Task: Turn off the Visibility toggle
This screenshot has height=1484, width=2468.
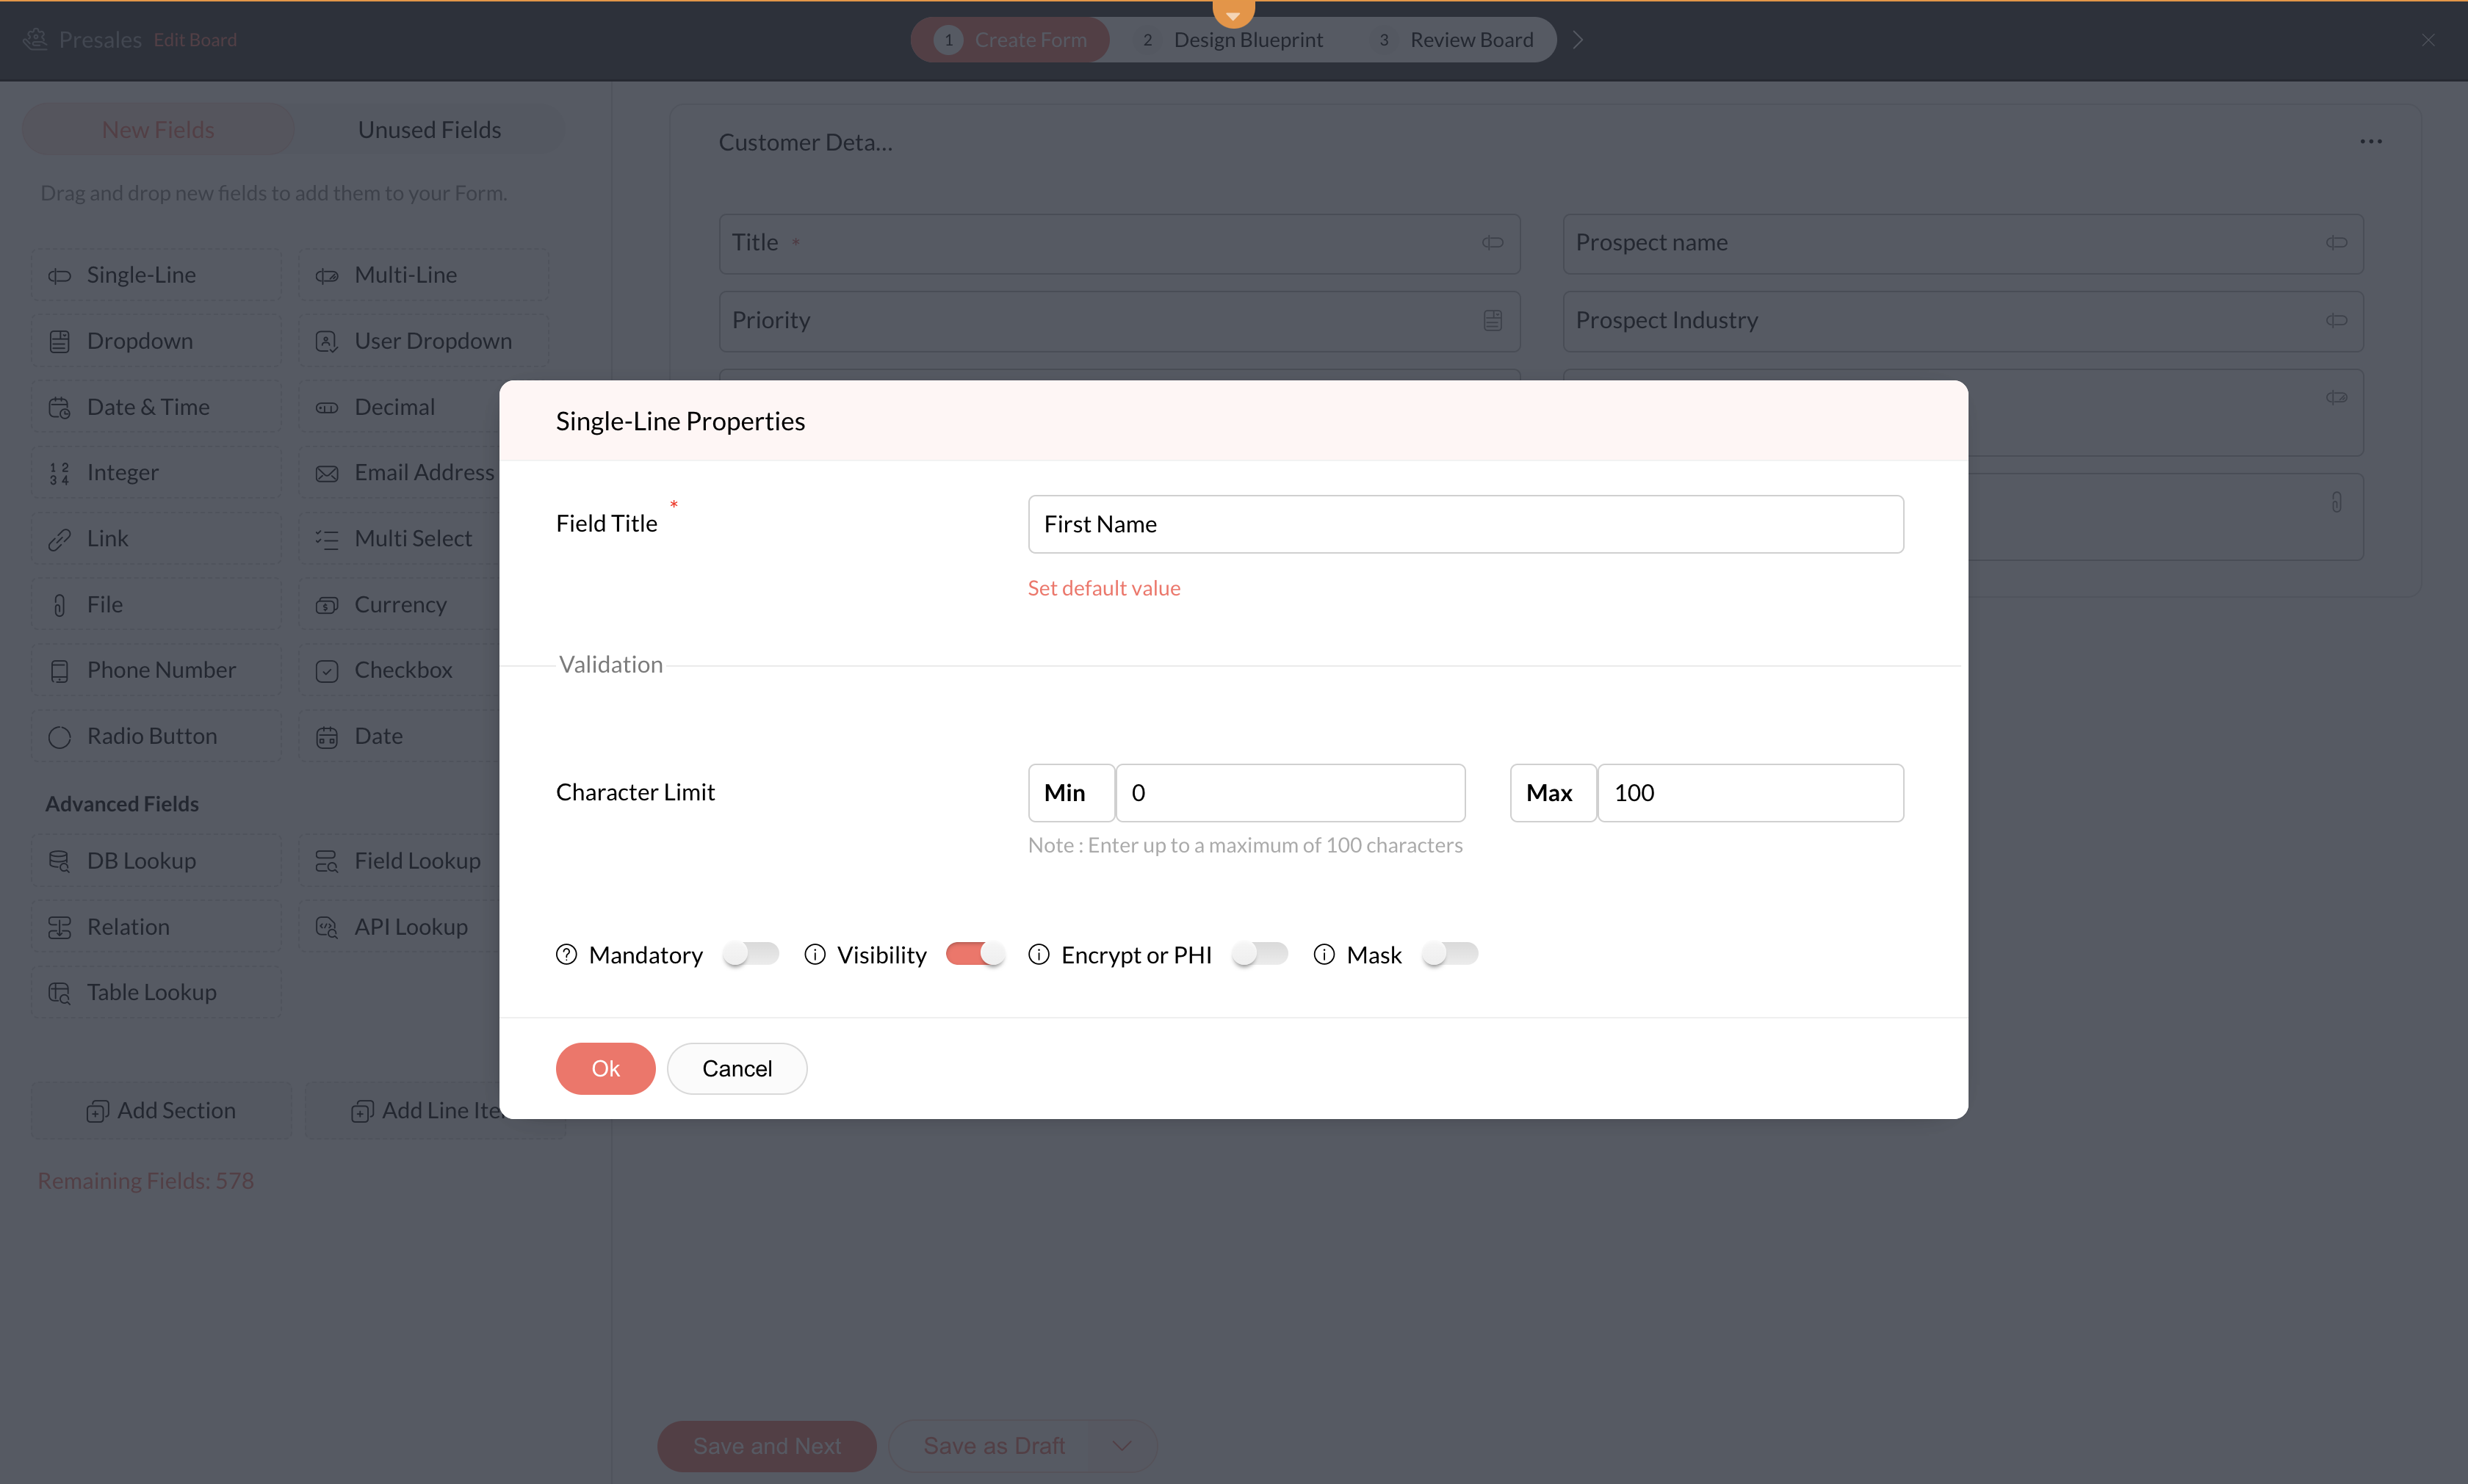Action: pos(975,954)
